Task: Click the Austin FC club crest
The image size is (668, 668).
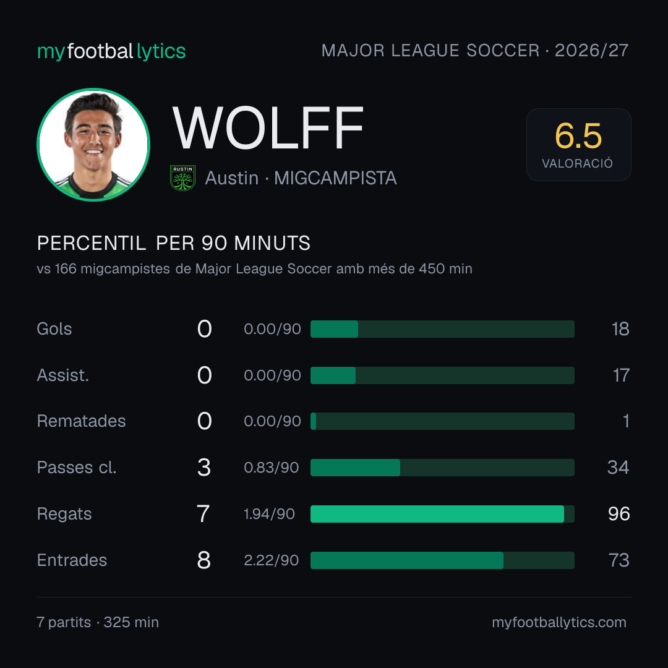Action: click(x=182, y=178)
